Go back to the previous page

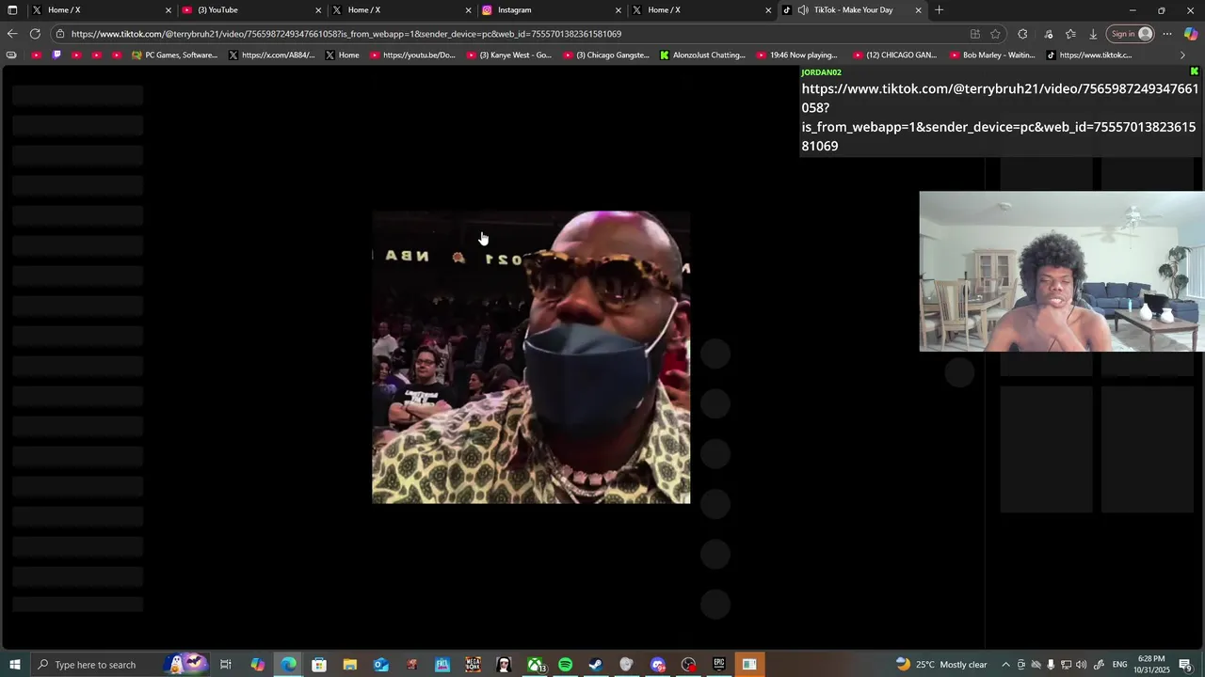coord(11,34)
